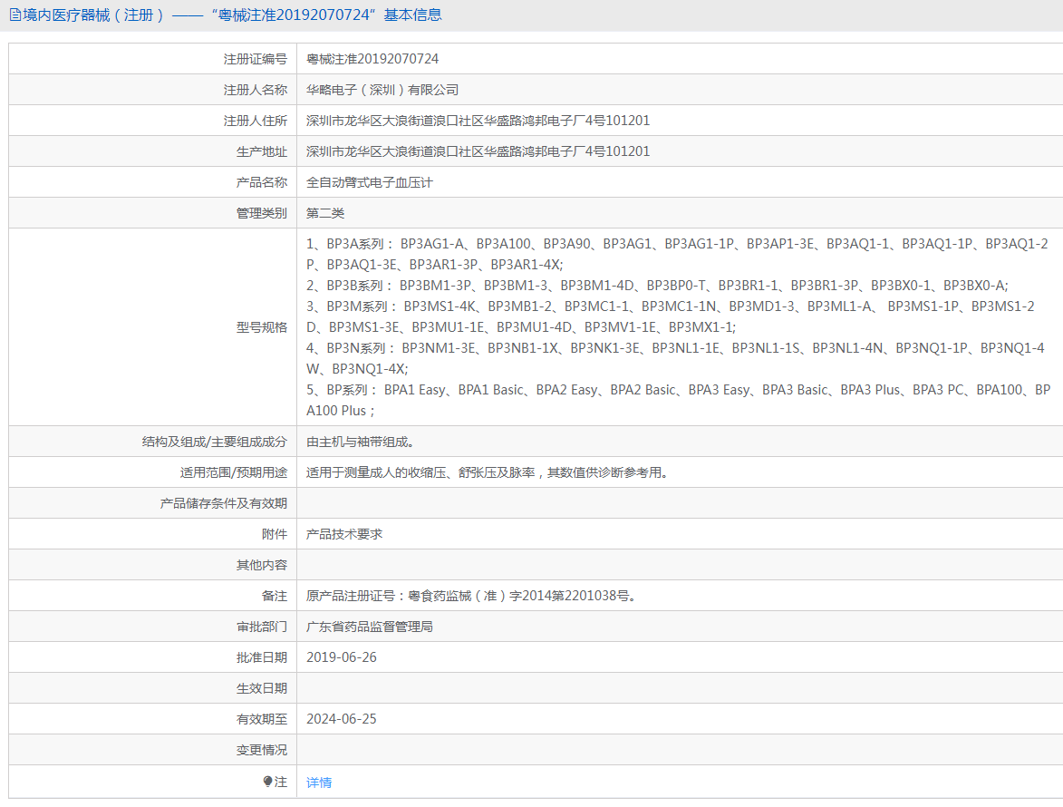
Task: Select the 生效日期 label
Action: tap(262, 689)
